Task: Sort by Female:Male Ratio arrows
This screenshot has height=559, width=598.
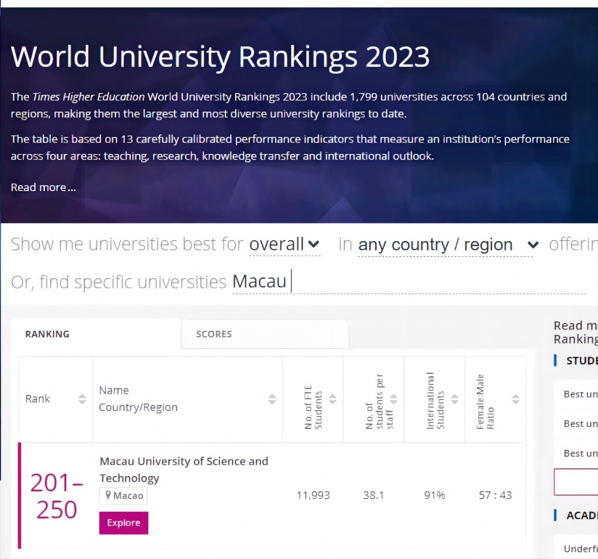Action: click(515, 399)
